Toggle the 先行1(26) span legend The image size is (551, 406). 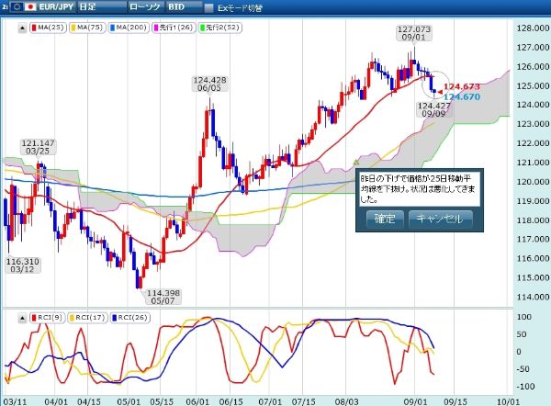point(173,28)
